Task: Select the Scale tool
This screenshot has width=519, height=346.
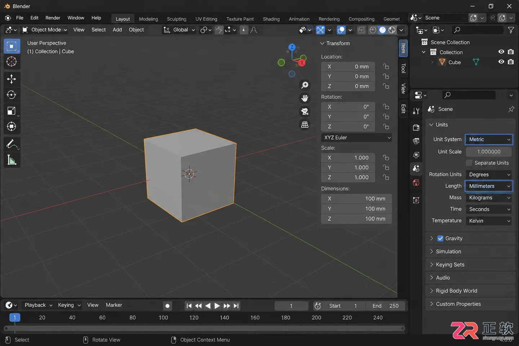Action: click(x=12, y=111)
